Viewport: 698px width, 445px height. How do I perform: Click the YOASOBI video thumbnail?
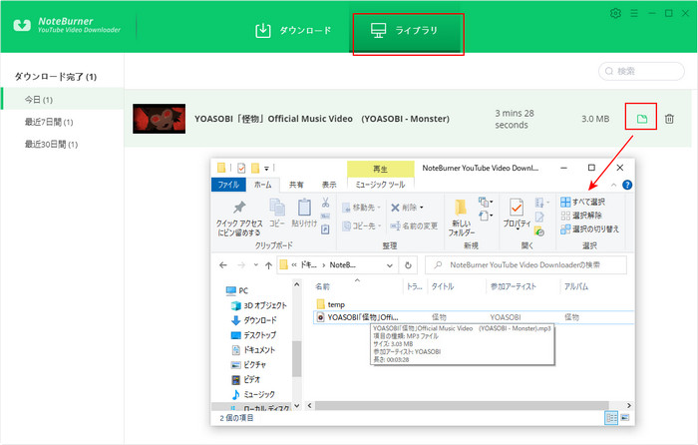(159, 119)
